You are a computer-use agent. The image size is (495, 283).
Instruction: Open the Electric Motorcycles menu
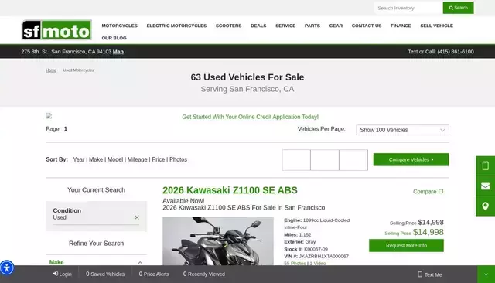coord(176,26)
